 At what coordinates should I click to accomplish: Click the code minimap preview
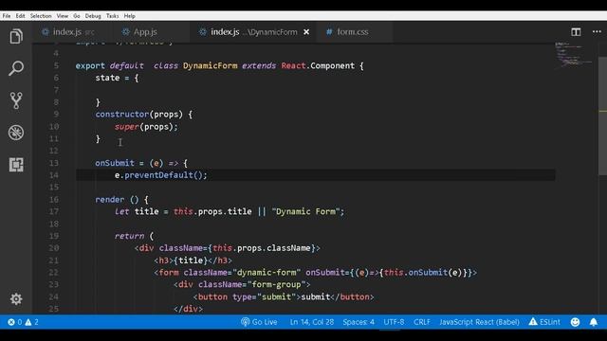pos(574,56)
